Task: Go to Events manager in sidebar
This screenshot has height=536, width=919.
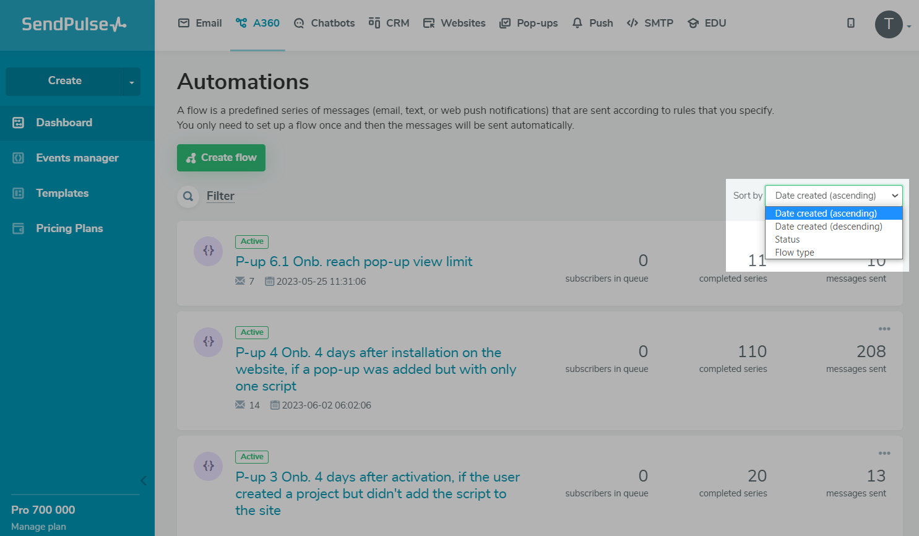Action: click(x=77, y=158)
